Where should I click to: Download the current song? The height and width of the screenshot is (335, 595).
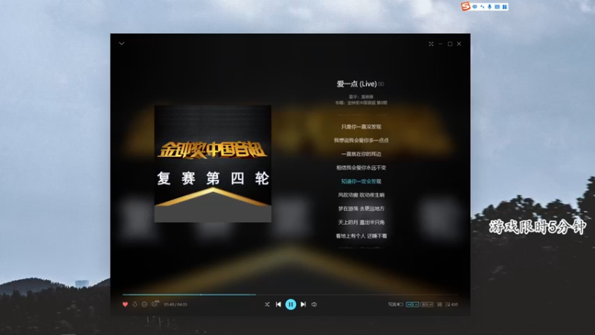click(135, 304)
